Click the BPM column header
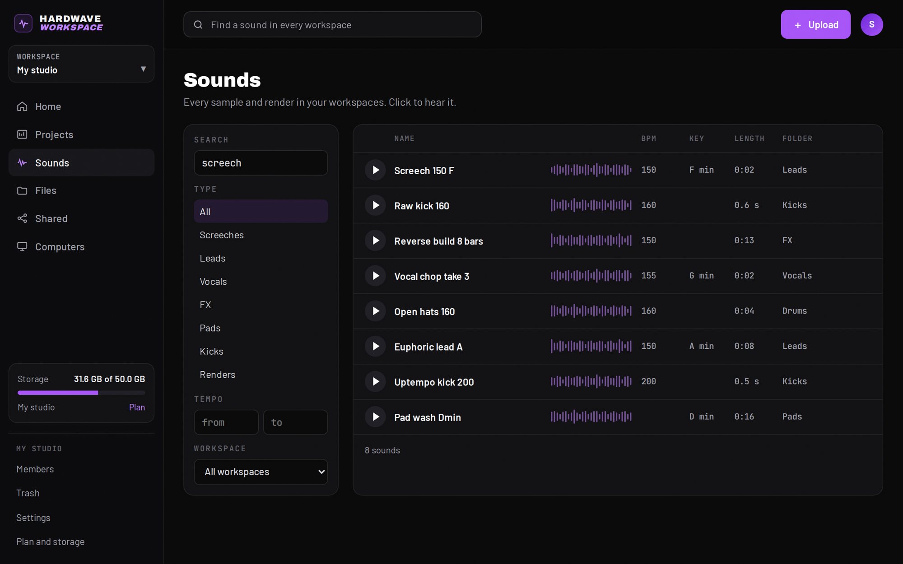Viewport: 903px width, 564px height. click(x=648, y=139)
